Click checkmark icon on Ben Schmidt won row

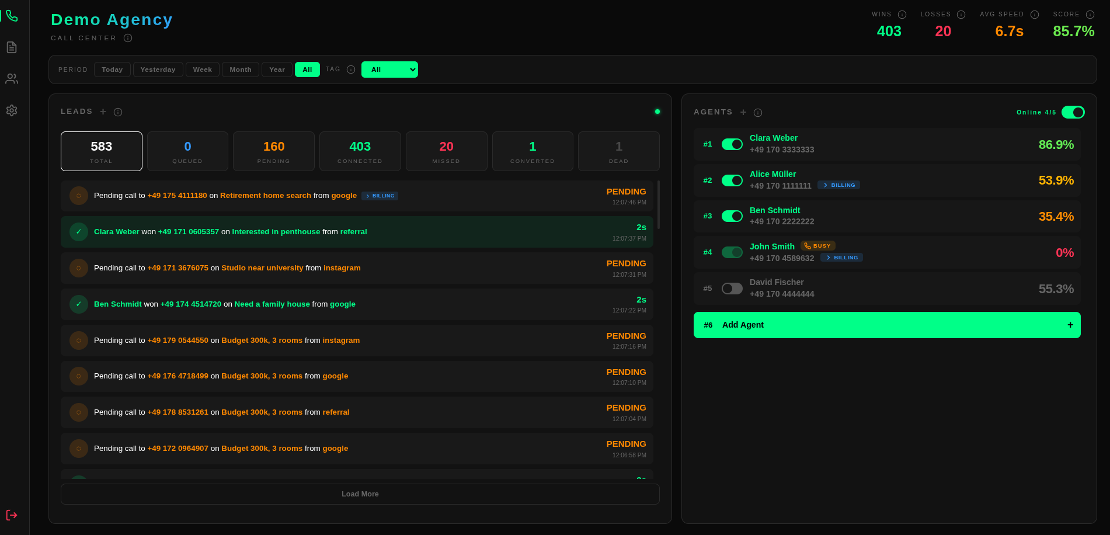[x=79, y=304]
